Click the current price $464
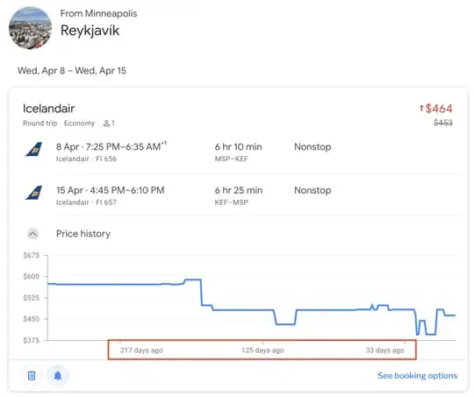Screen dimensions: 474x397 coord(439,109)
